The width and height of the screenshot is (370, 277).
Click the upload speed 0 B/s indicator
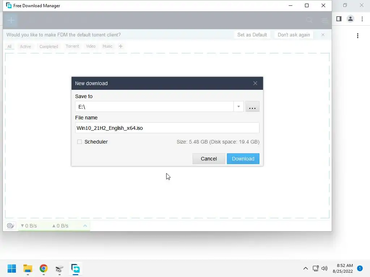(60, 226)
